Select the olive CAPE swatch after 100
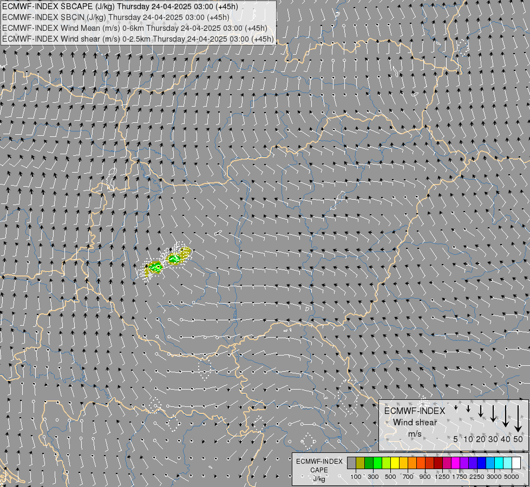 361,463
